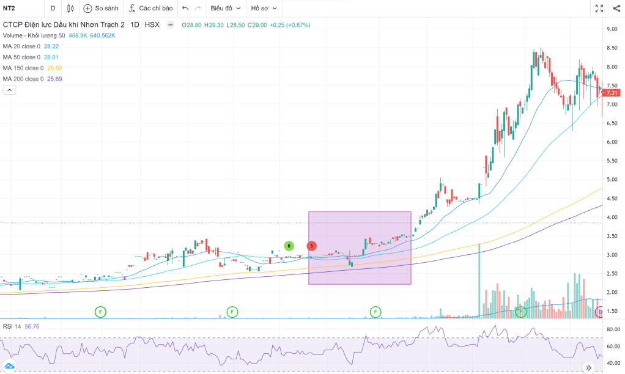625x374 pixels.
Task: Click the redo arrow icon
Action: click(x=198, y=9)
